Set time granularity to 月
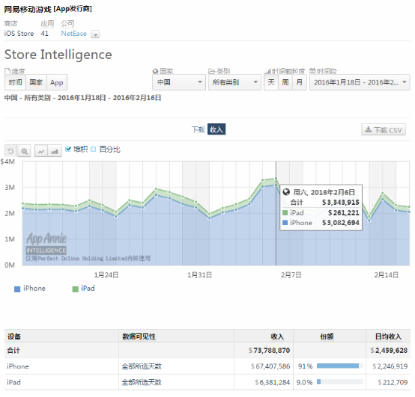Image resolution: width=415 pixels, height=397 pixels. [300, 82]
